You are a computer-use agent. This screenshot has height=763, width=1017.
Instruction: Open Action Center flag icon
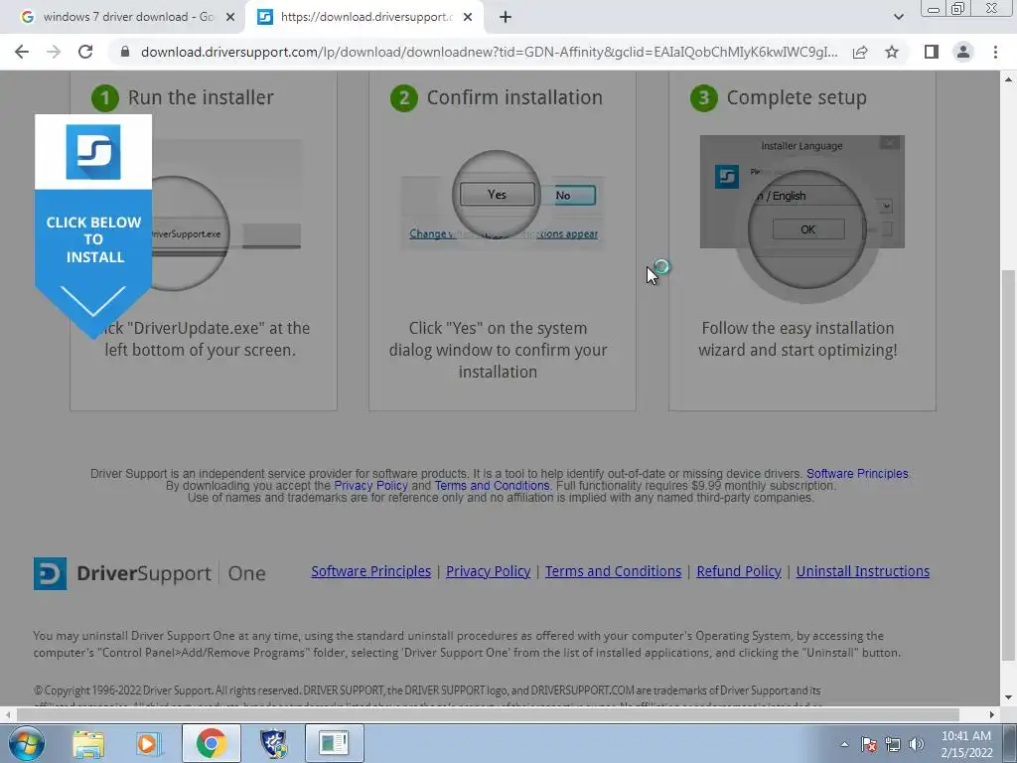click(x=869, y=744)
